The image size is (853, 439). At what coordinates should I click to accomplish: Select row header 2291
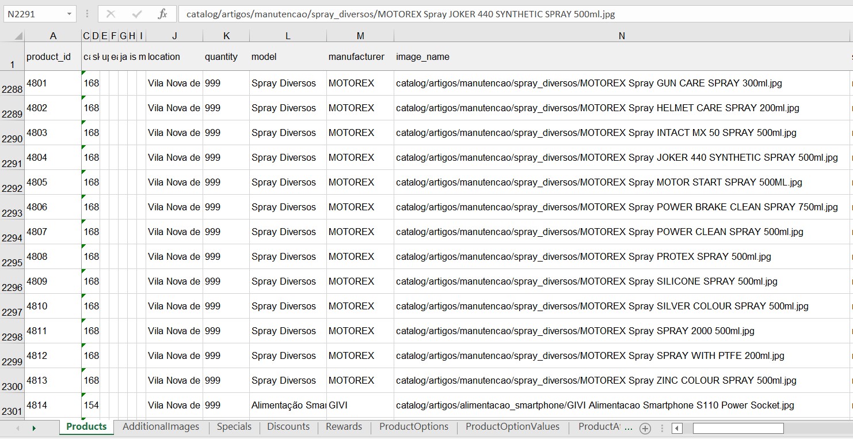tap(12, 157)
